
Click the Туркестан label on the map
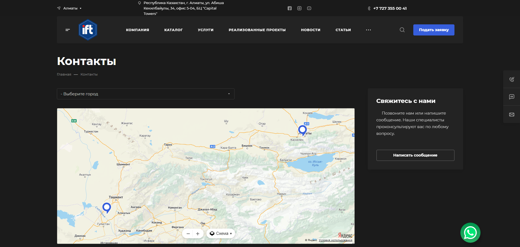pos(91,132)
